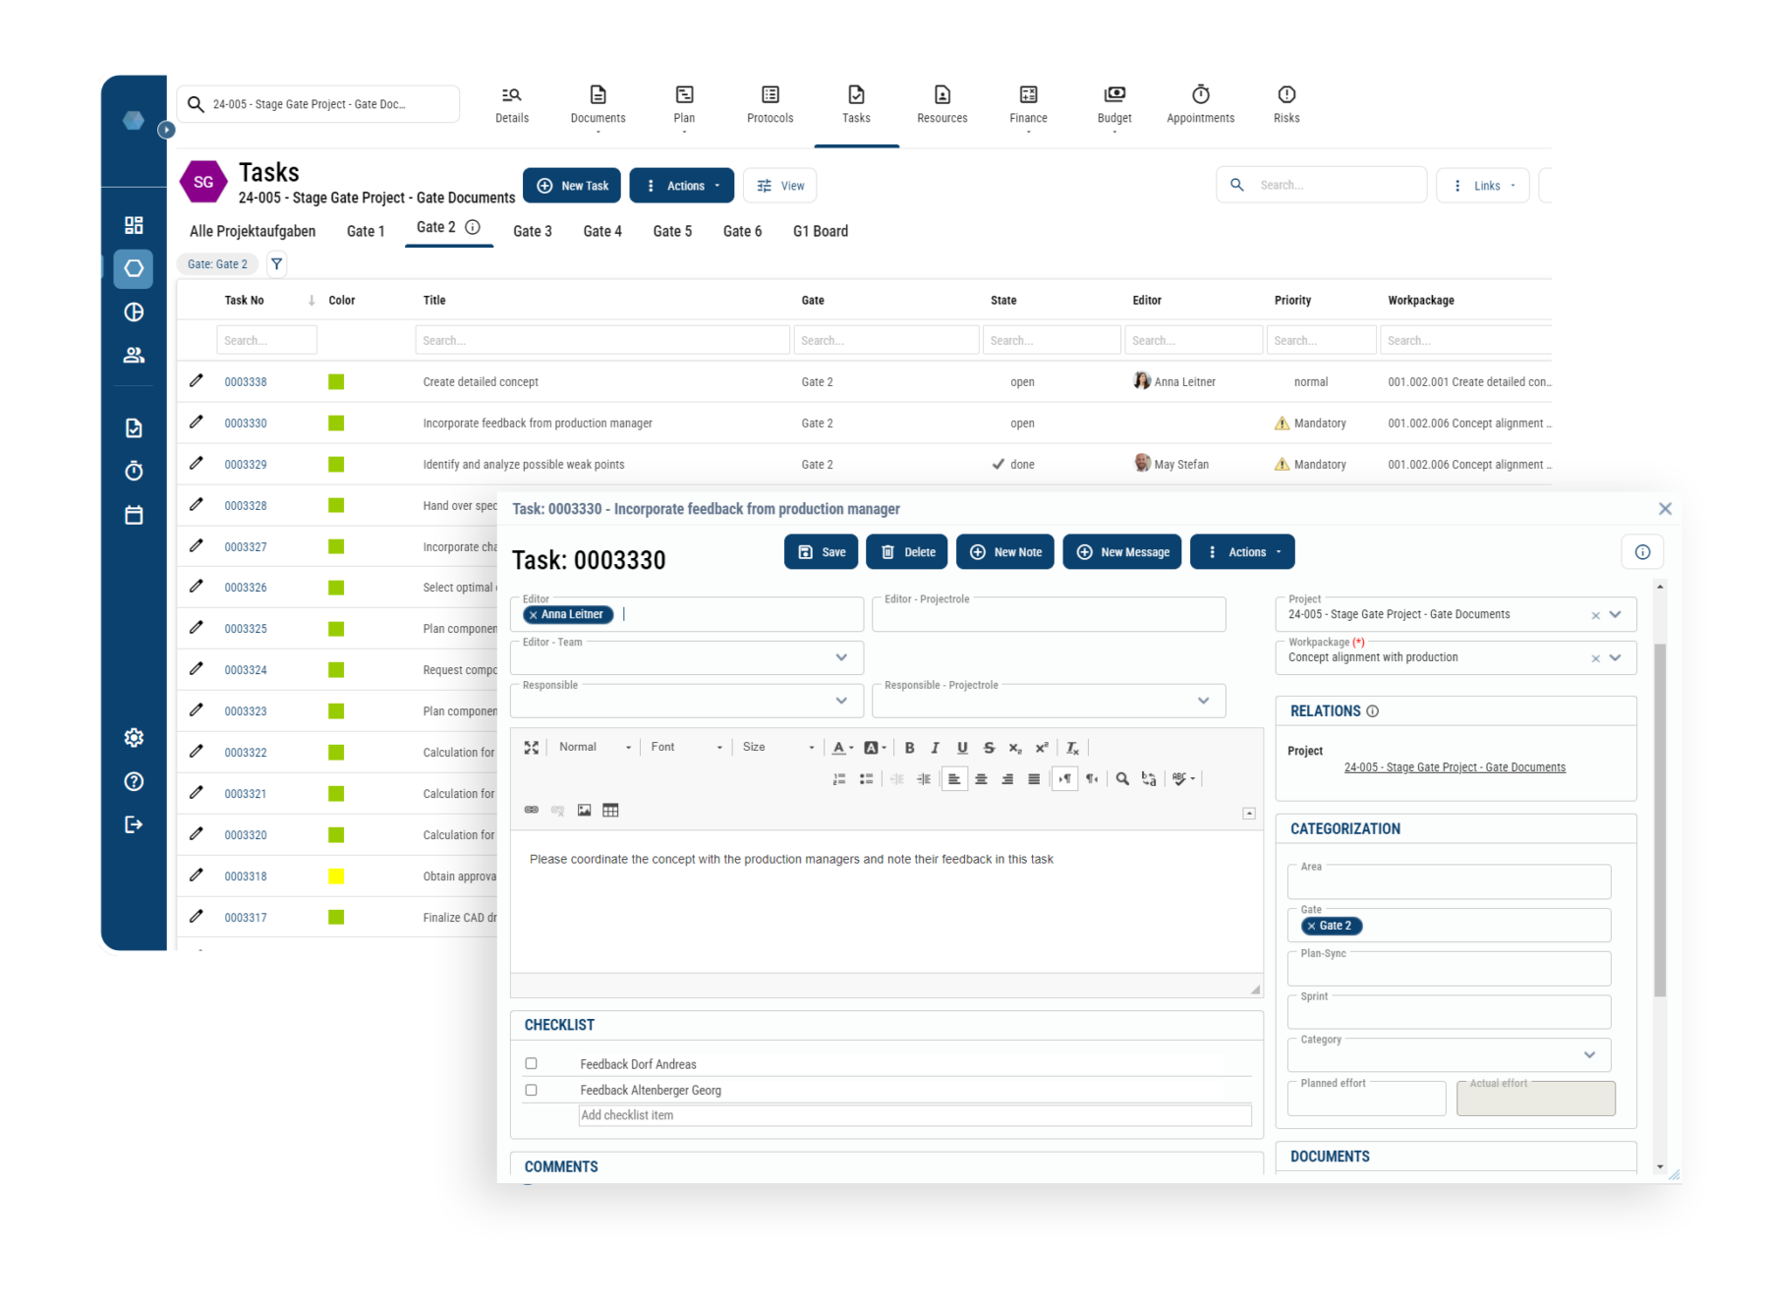Insert an image in the task description editor
The height and width of the screenshot is (1301, 1769).
(585, 810)
